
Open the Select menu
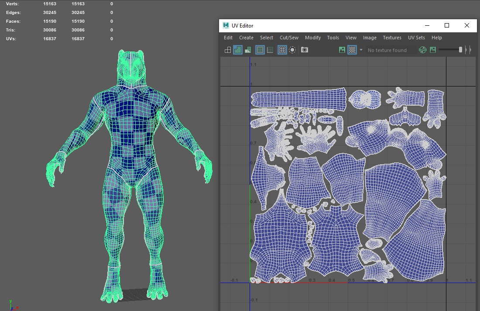point(266,38)
